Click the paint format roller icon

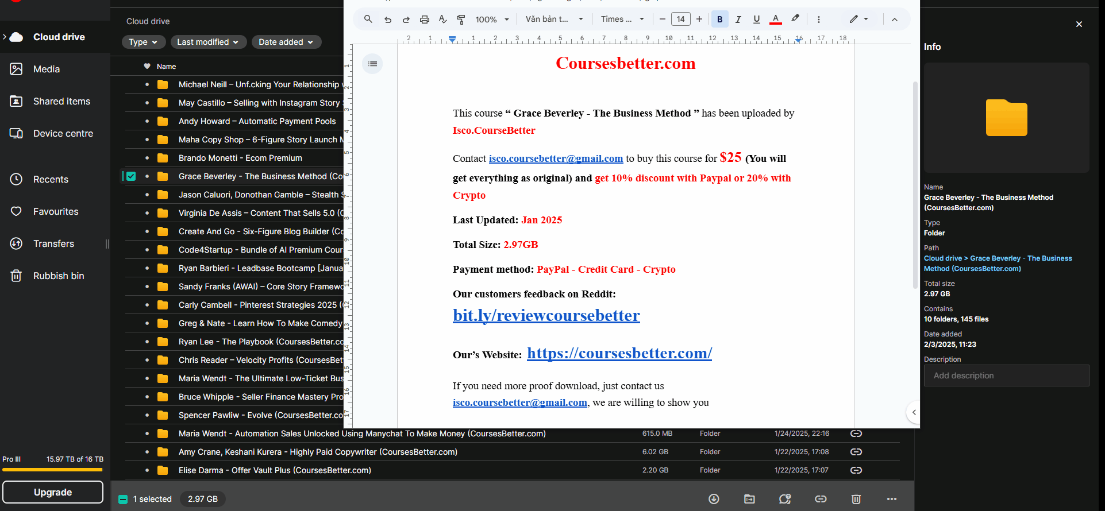[x=461, y=20]
